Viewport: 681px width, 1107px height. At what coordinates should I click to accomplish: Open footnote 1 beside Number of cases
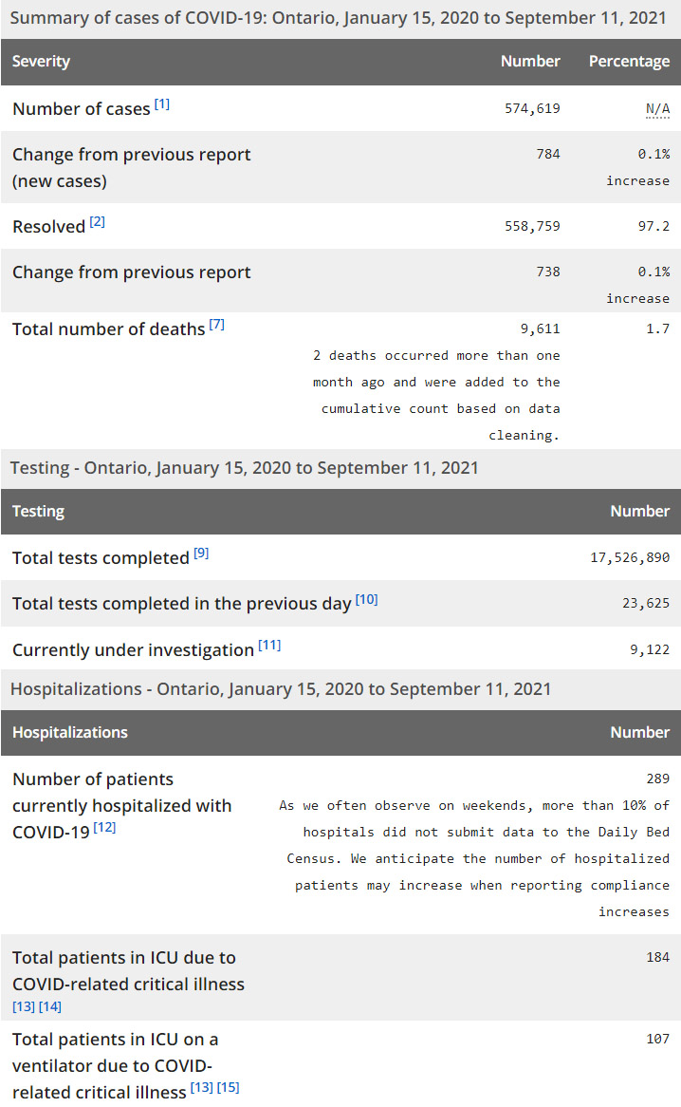[x=162, y=104]
